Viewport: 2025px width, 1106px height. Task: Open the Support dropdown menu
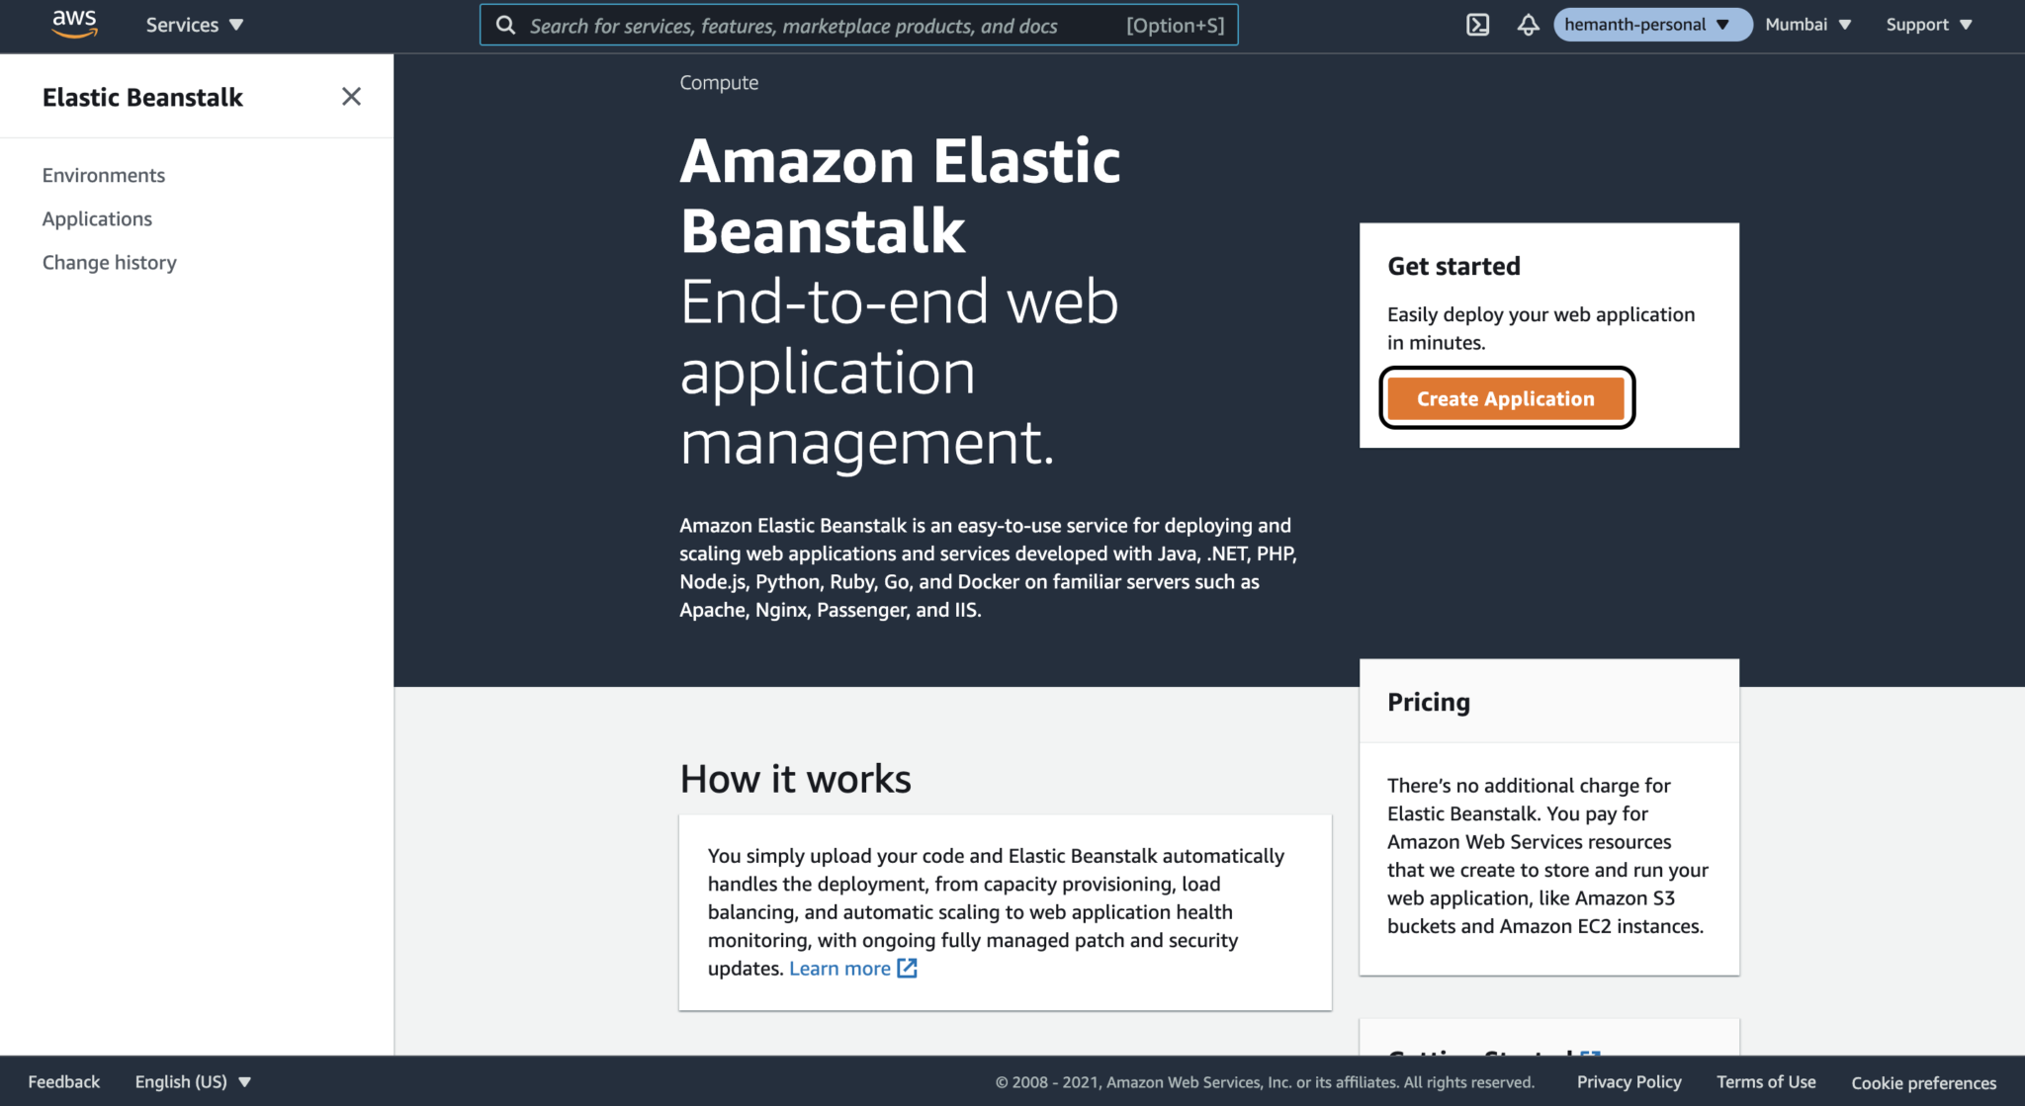(1928, 25)
